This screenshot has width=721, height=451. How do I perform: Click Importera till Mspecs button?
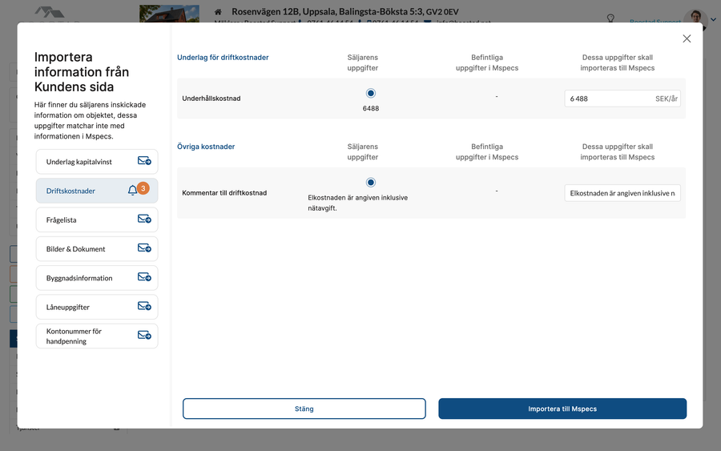(562, 409)
